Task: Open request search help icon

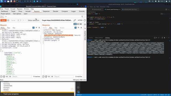Action: coord(1,77)
